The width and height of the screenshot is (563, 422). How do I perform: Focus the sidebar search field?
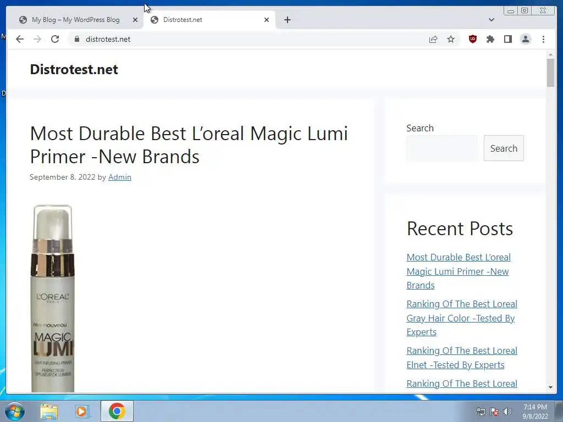point(442,148)
